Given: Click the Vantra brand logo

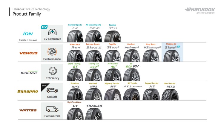Looking at the screenshot, I should click(28, 110).
